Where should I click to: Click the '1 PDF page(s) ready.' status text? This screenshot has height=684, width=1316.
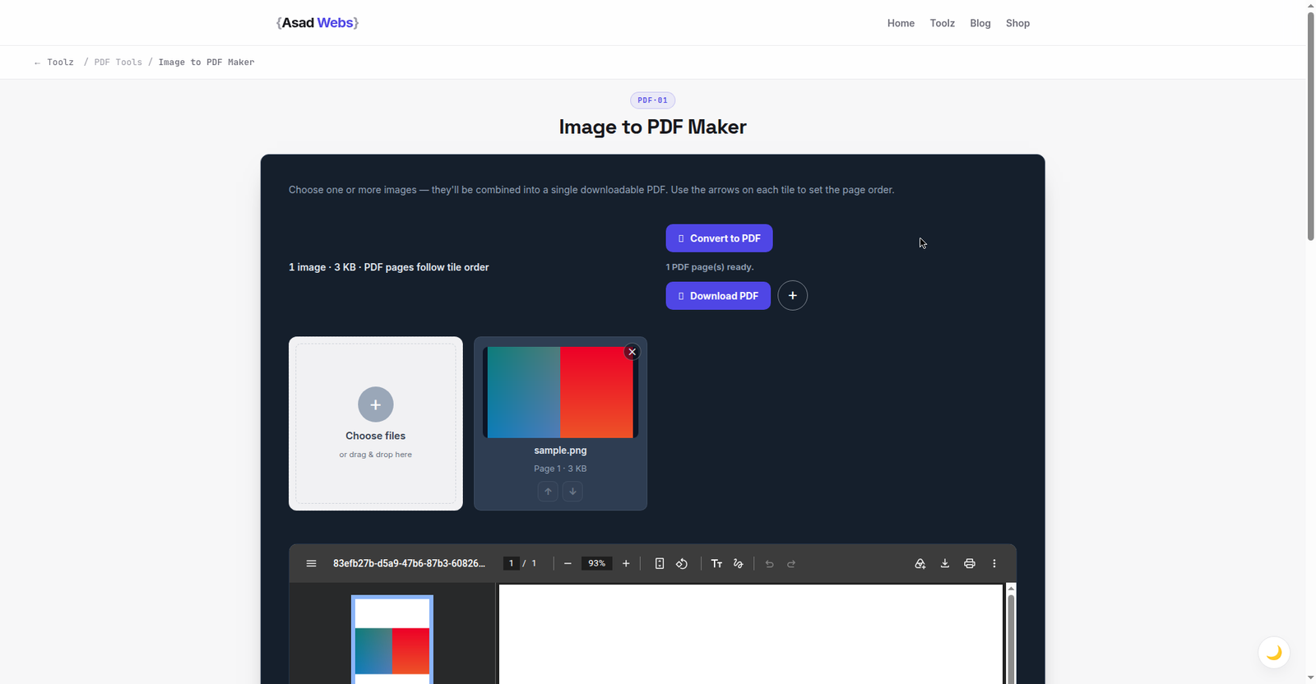click(710, 267)
